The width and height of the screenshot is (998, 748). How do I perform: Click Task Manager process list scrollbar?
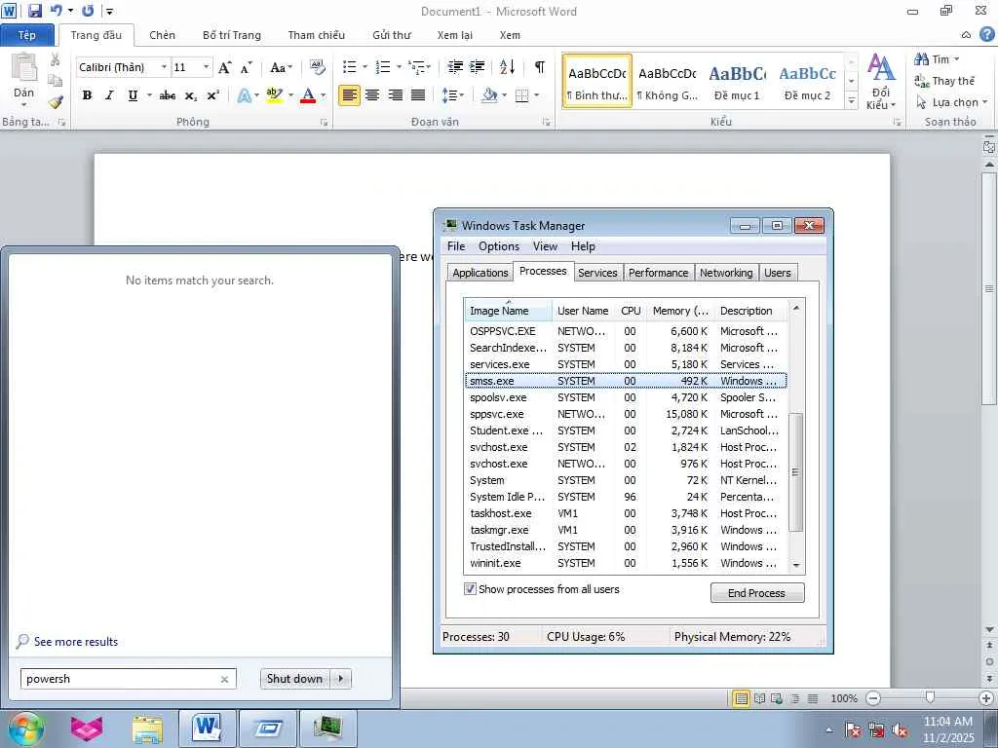pyautogui.click(x=795, y=472)
